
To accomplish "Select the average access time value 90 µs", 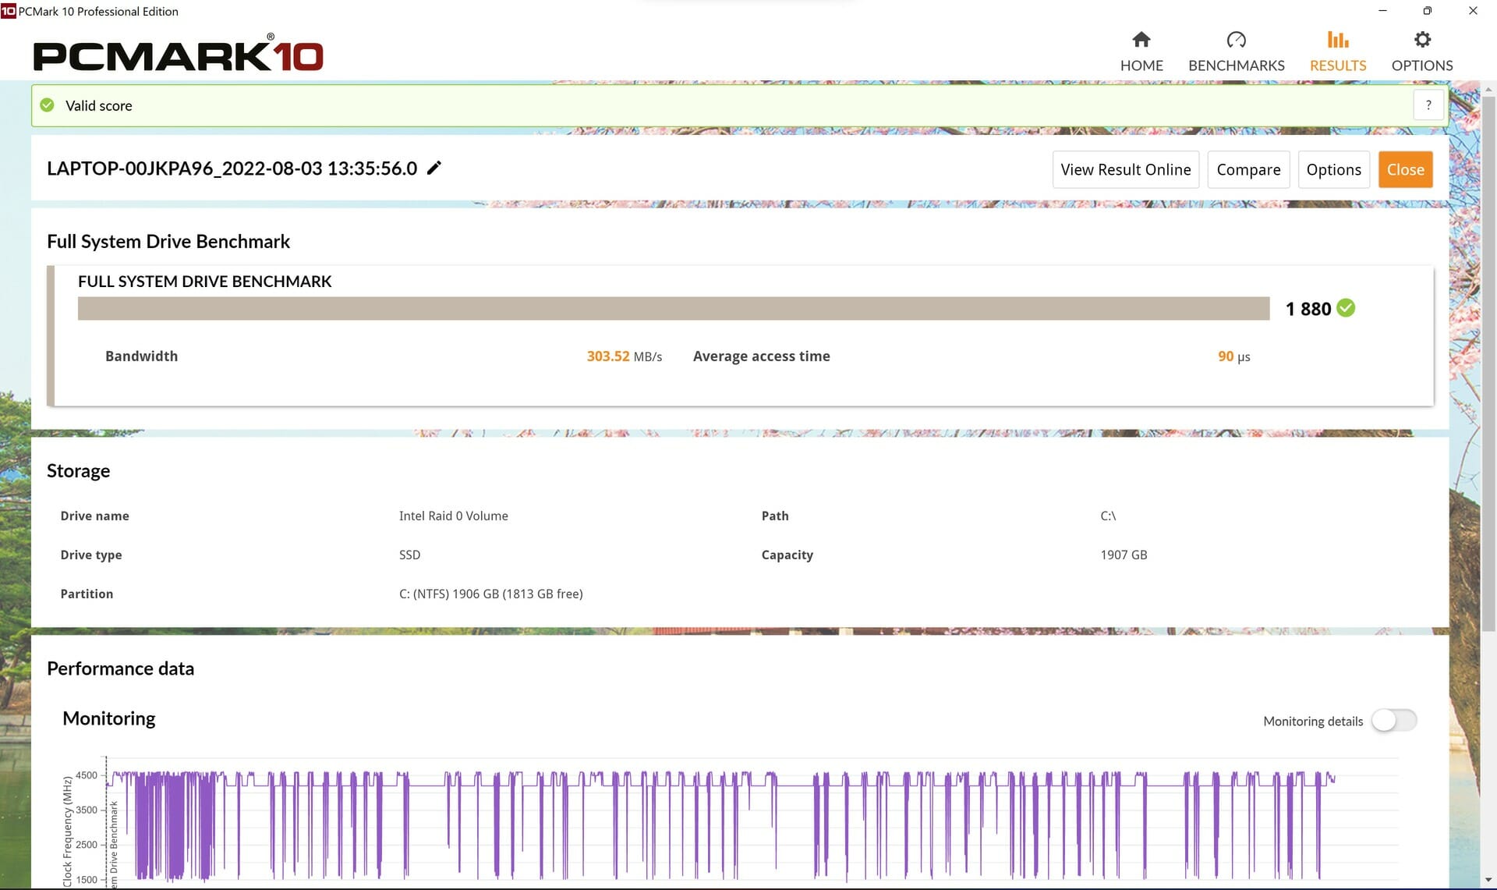I will pyautogui.click(x=1233, y=356).
